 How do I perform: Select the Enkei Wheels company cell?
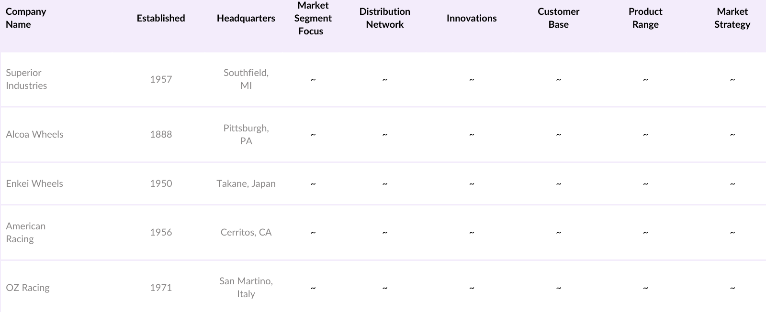pos(34,183)
